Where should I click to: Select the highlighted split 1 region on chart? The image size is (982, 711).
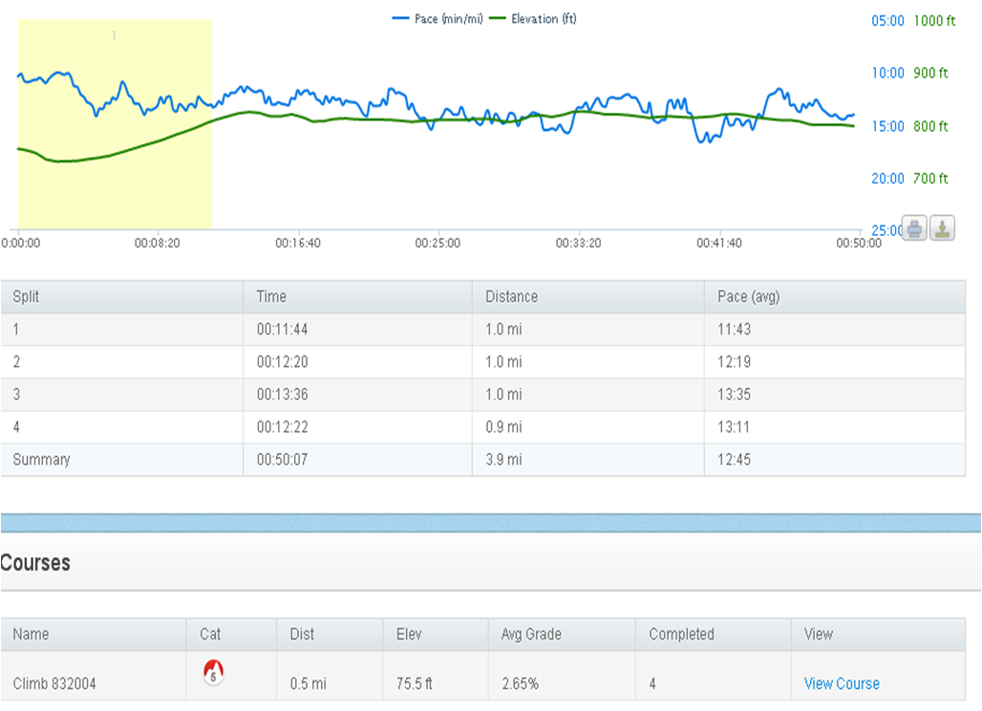[115, 124]
